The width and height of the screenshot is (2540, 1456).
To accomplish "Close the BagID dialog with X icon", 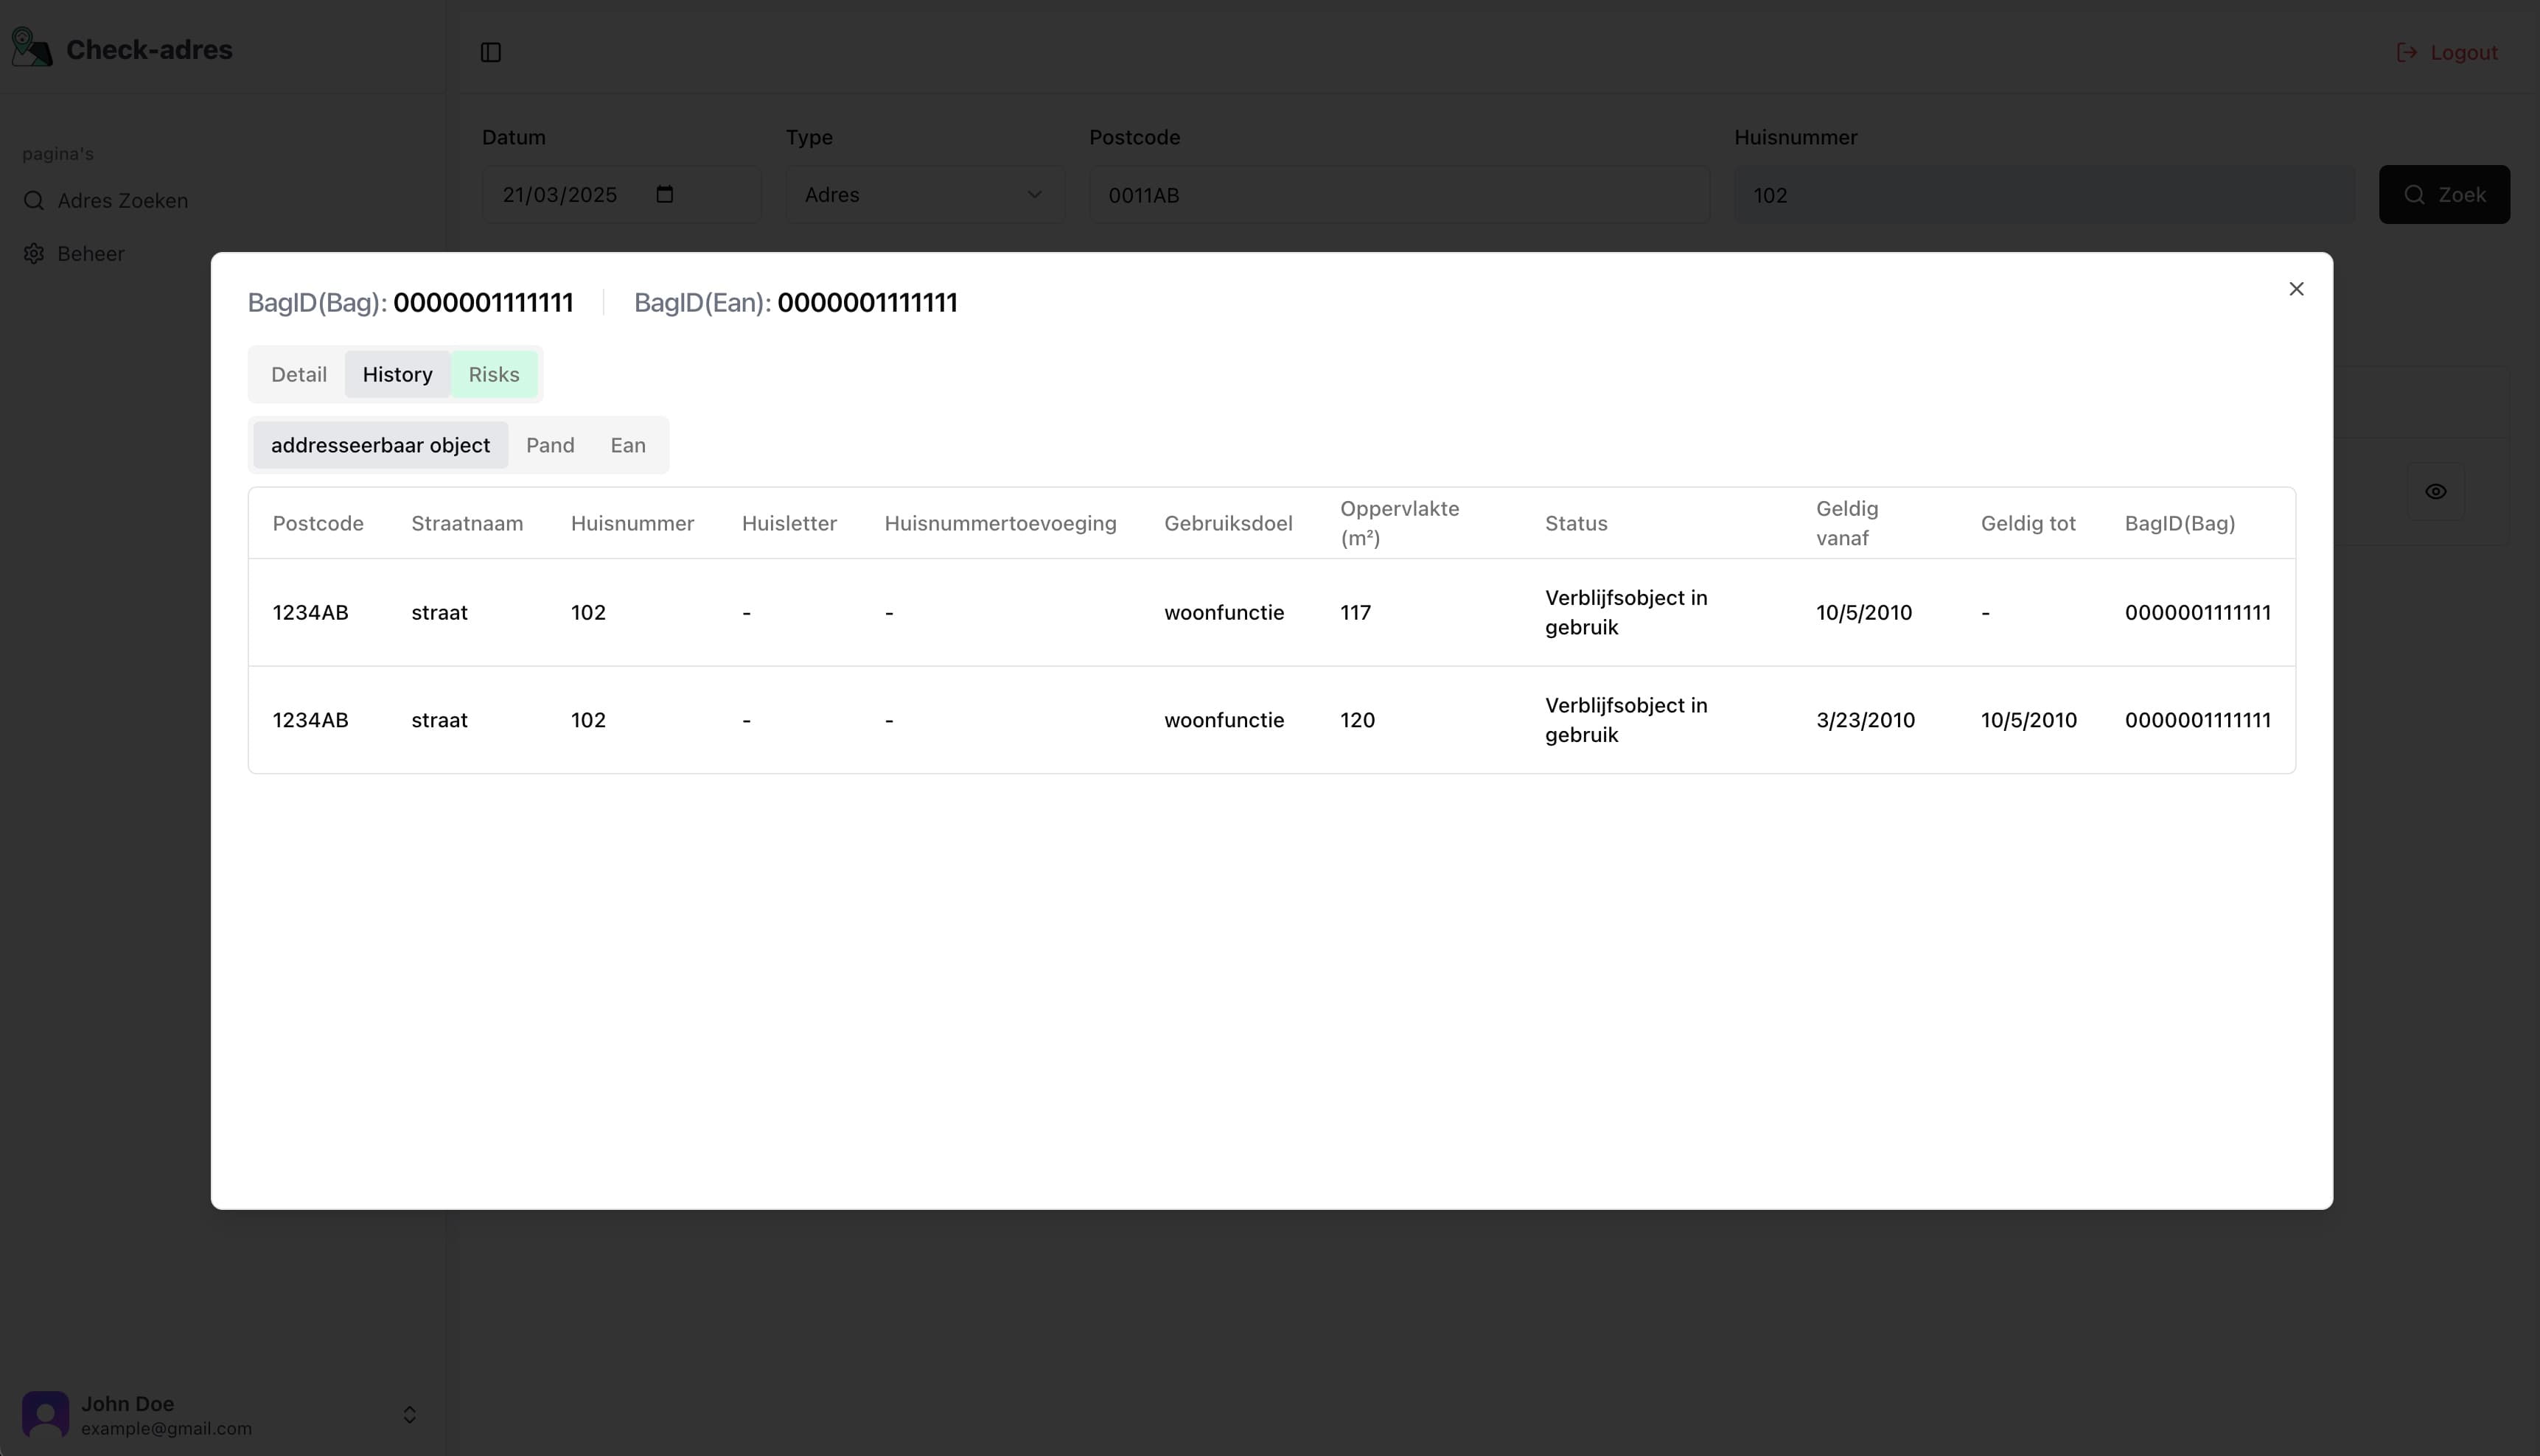I will tap(2296, 289).
